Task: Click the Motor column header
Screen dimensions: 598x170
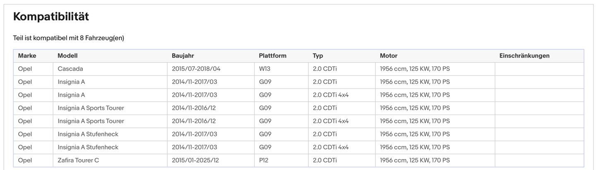Action: tap(389, 56)
